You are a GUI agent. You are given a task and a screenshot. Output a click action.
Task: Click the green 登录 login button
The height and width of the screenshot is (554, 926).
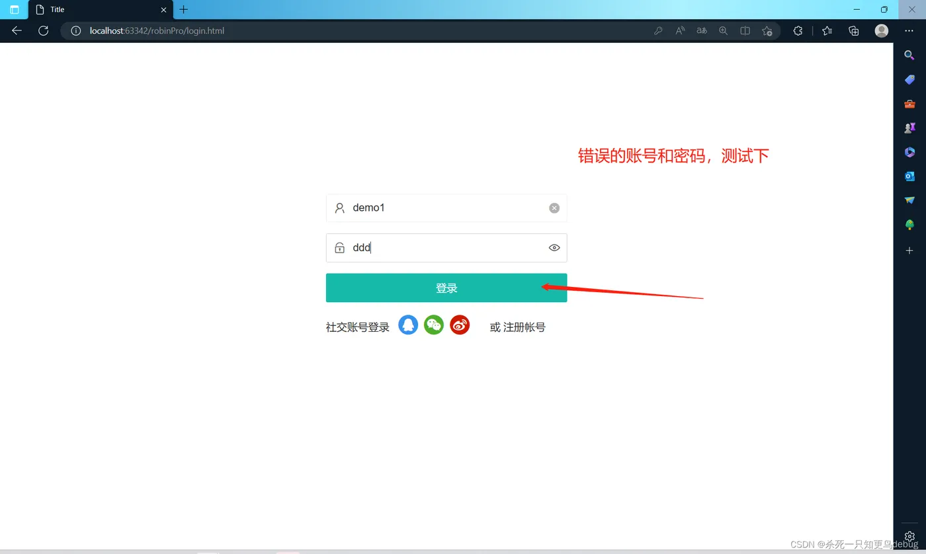446,288
